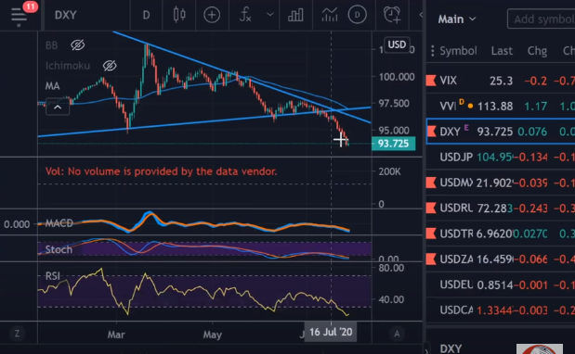
Task: Open the hamburger menu with 11 notifications
Action: point(20,16)
